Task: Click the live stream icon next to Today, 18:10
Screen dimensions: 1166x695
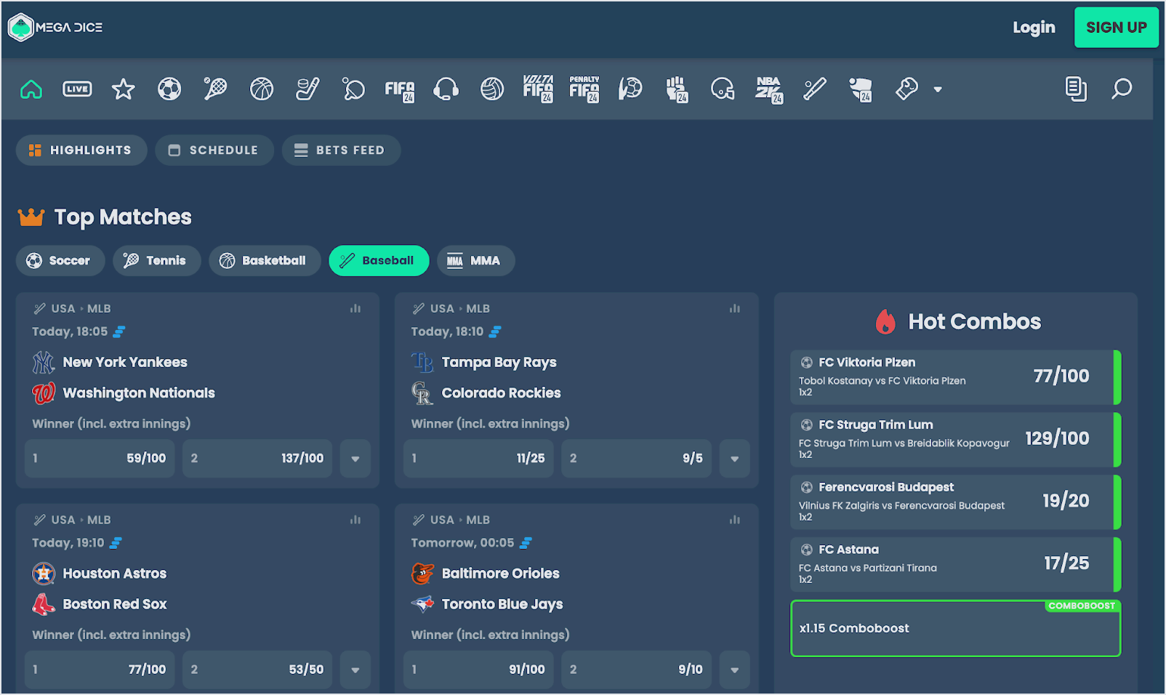Action: (495, 332)
